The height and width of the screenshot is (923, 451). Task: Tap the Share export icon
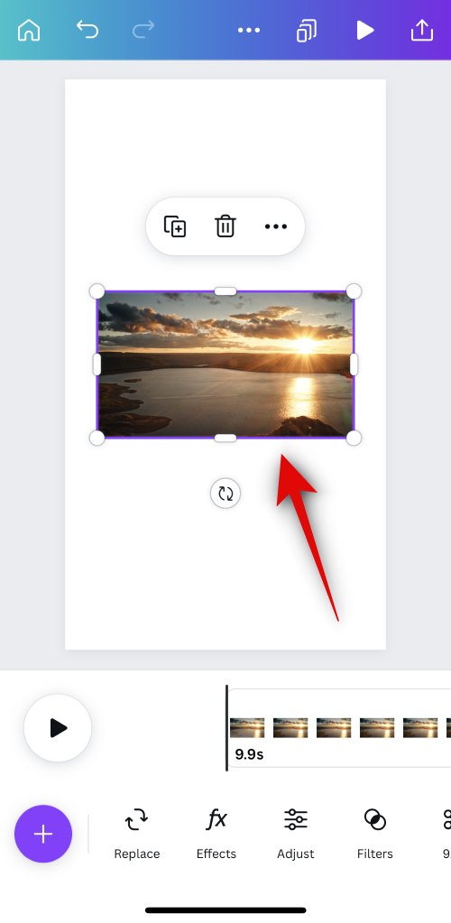pos(421,30)
